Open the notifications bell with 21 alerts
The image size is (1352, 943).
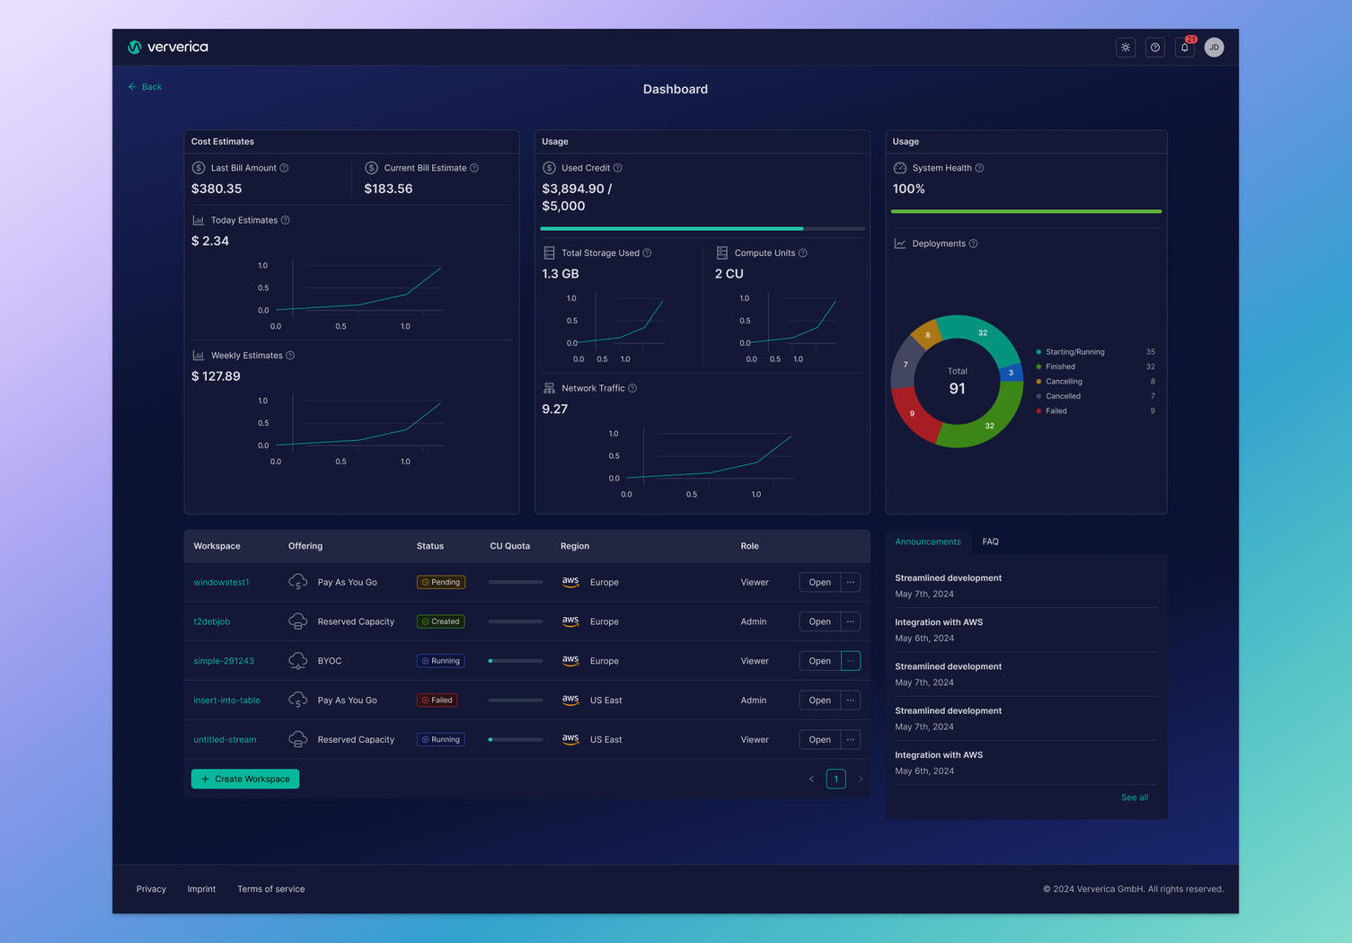point(1184,47)
